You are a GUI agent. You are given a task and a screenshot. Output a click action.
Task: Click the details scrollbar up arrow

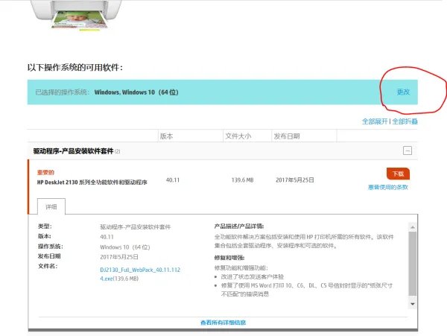[412, 227]
